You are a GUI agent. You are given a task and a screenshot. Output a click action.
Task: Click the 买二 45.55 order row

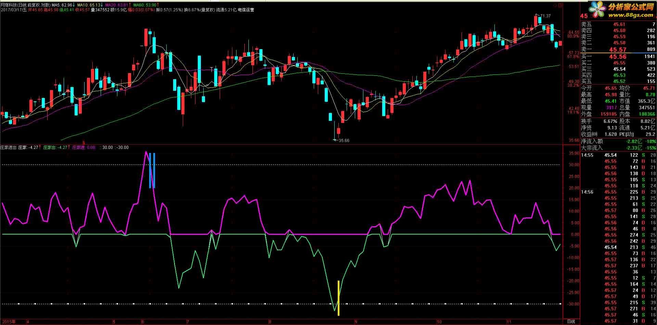[x=618, y=63]
